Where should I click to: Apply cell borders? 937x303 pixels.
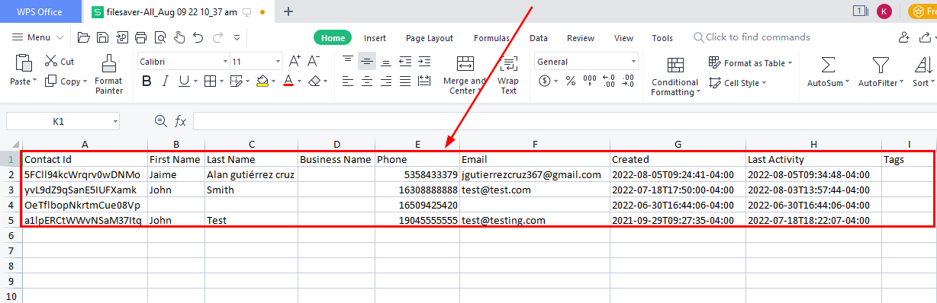tap(210, 81)
